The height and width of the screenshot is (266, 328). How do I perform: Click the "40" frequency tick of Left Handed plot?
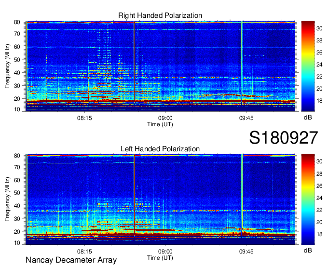coord(17,206)
